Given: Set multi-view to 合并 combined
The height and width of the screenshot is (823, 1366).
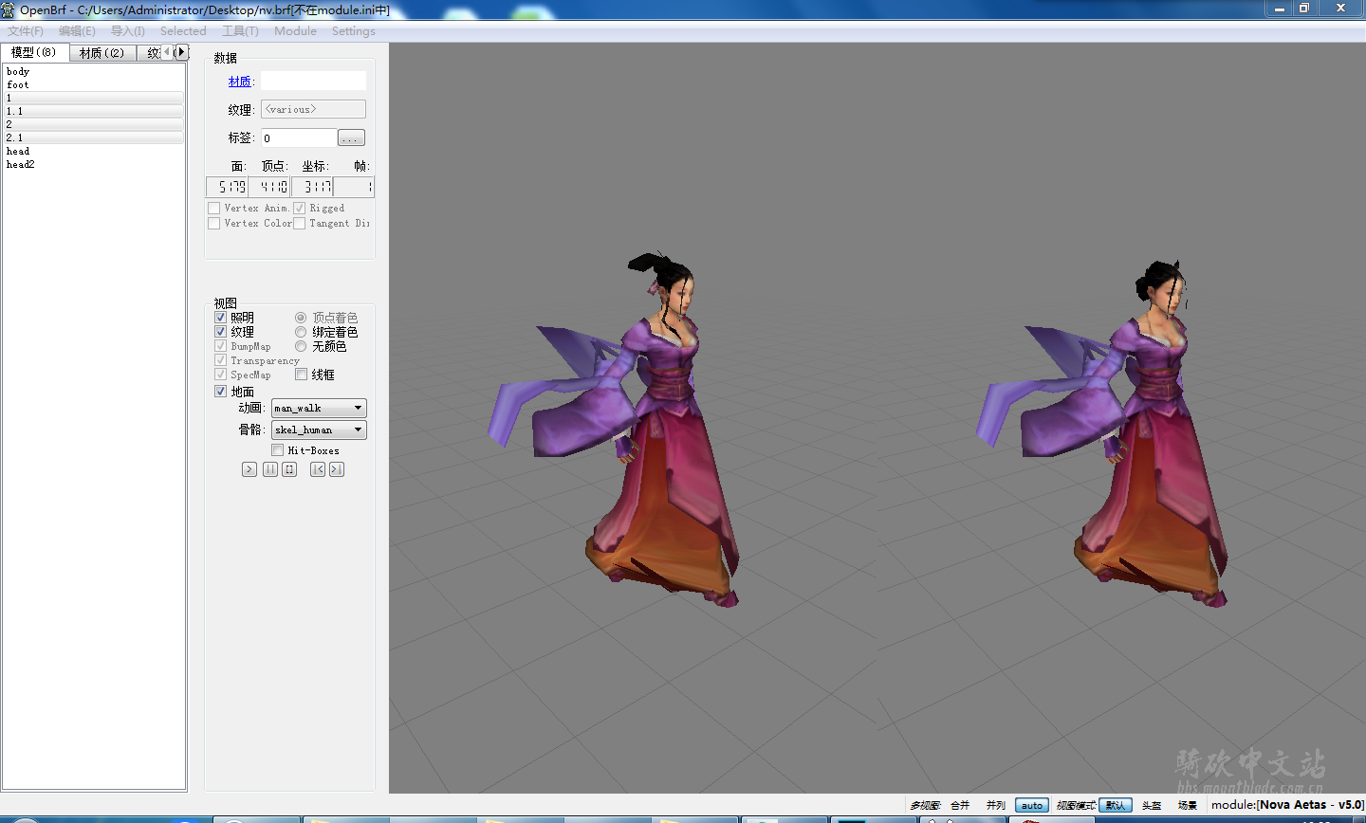Looking at the screenshot, I should pyautogui.click(x=960, y=805).
